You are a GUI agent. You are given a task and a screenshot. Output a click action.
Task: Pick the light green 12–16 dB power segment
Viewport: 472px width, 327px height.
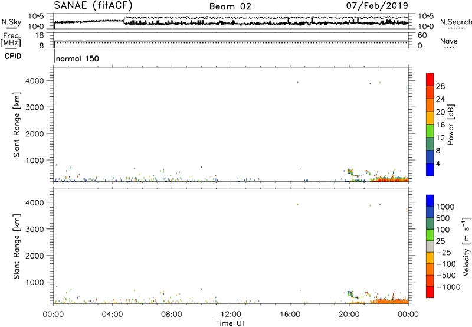pos(430,130)
